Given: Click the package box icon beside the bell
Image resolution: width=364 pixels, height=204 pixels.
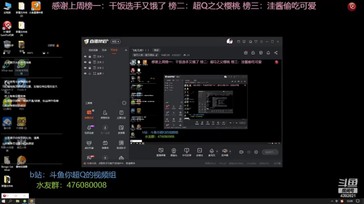Looking at the screenshot, I should pyautogui.click(x=261, y=53).
